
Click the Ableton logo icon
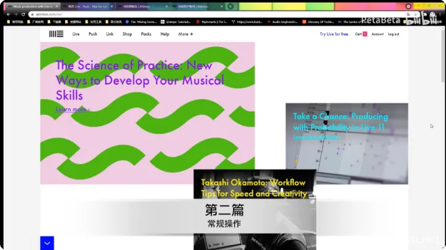[56, 34]
